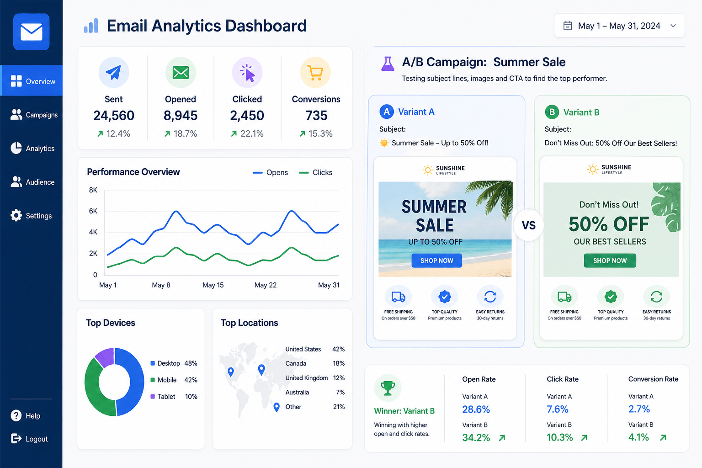The width and height of the screenshot is (702, 468).
Task: Open the May 1 – May 31, 2024 selector
Action: click(619, 26)
